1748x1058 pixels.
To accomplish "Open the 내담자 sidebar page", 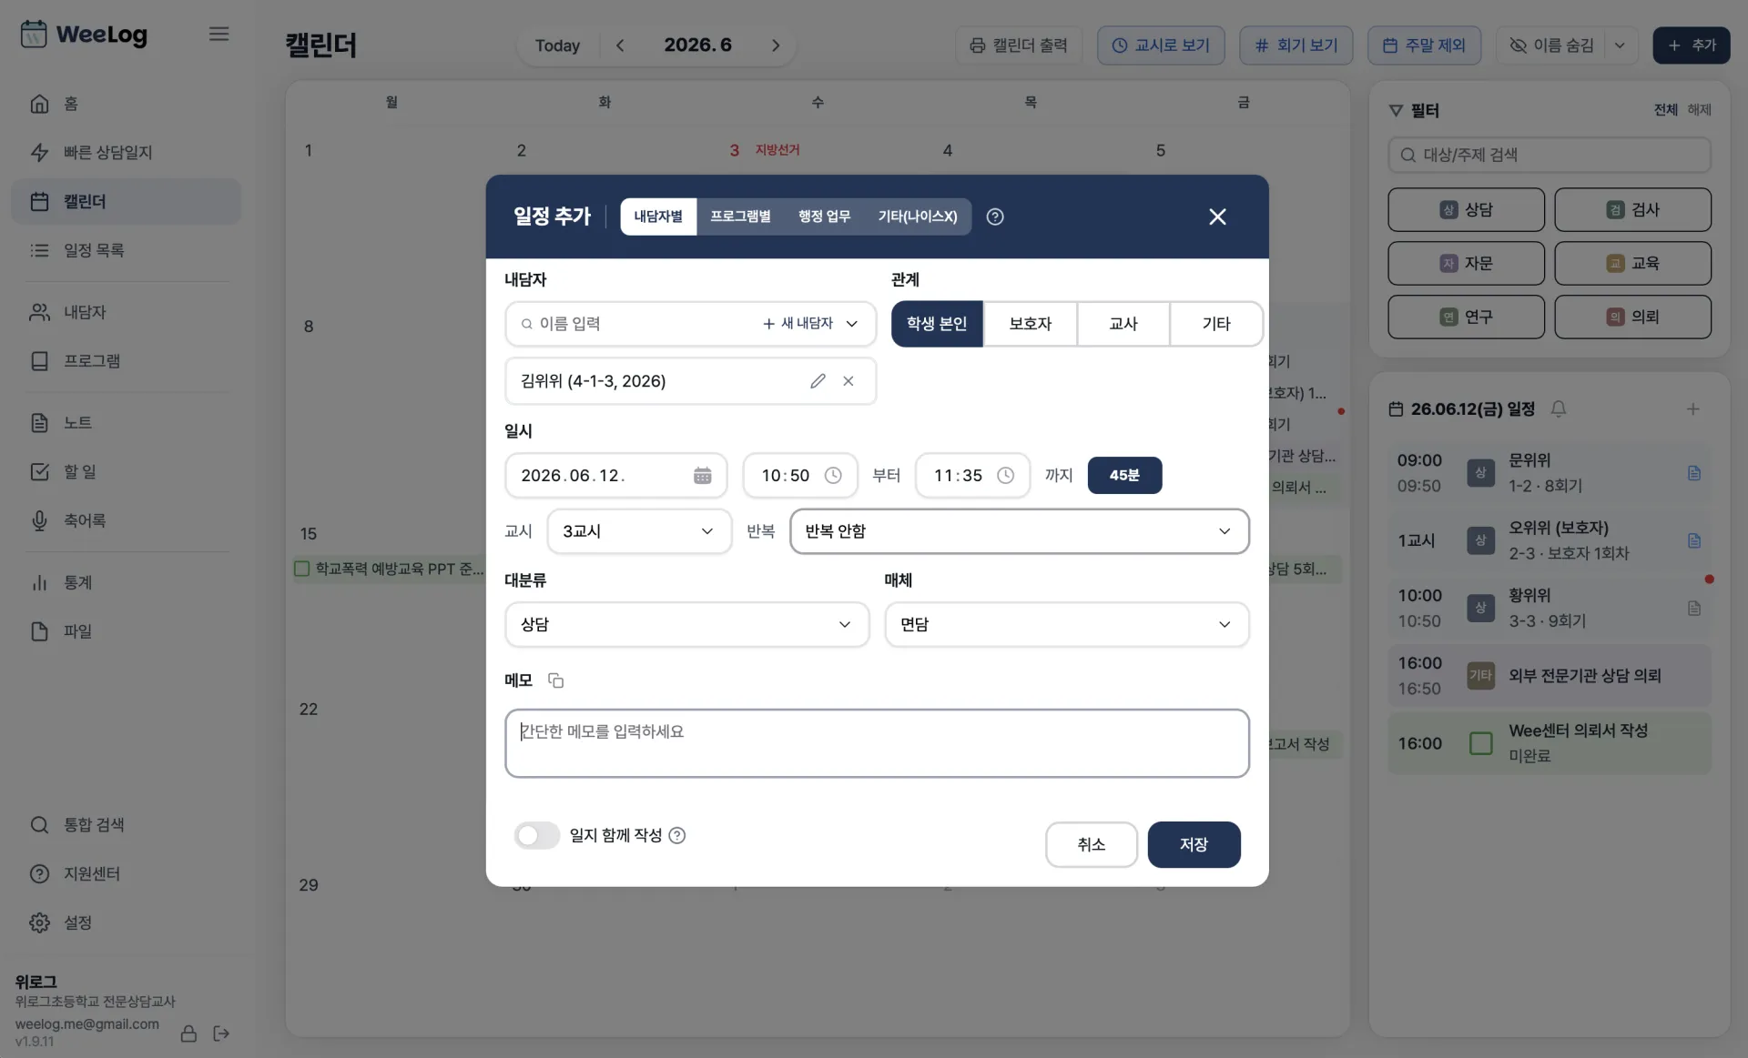I will click(126, 312).
